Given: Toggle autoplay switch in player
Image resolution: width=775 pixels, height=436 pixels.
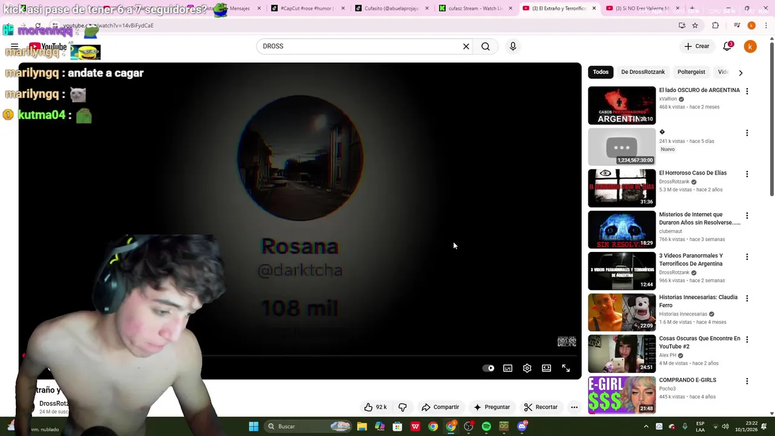Looking at the screenshot, I should [x=489, y=368].
